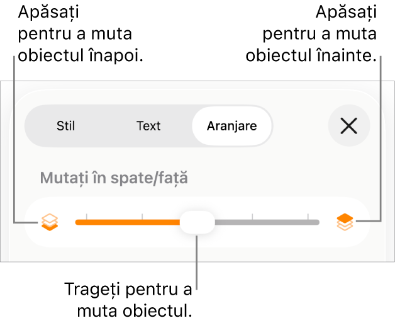Click the "Trageți pentru a muta obiectul" caption
This screenshot has width=395, height=323.
click(128, 300)
